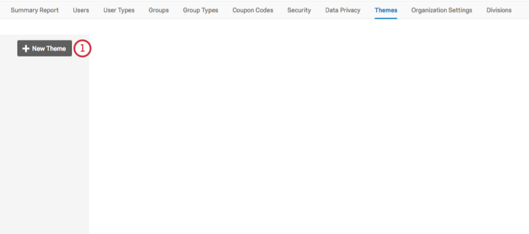Select the active Themes tab

point(386,10)
